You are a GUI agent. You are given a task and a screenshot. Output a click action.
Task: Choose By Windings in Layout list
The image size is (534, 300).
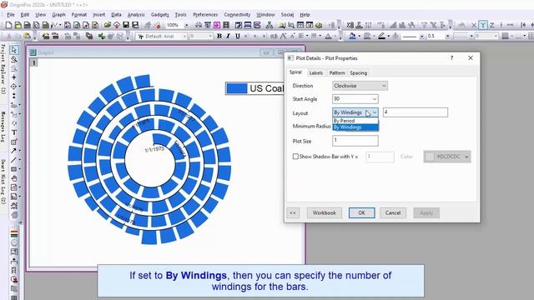tap(355, 127)
